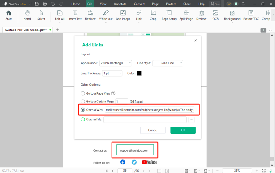Choose the Edit All tool
This screenshot has width=275, height=173.
(60, 15)
